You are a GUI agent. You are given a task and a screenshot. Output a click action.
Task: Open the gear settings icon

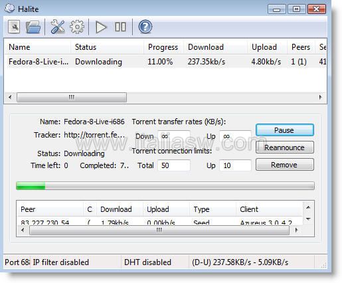click(77, 27)
